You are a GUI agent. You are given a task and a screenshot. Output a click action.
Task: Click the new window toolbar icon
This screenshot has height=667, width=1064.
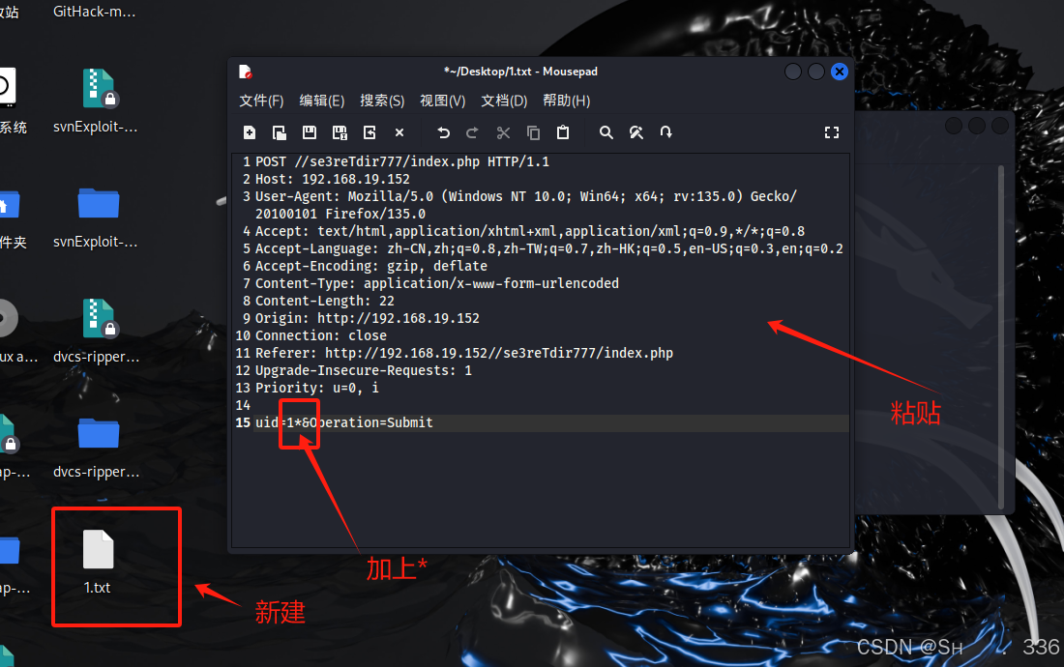pyautogui.click(x=279, y=132)
